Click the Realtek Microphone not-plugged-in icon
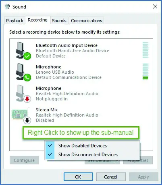Viewport: 162px width, 185px height. [23, 94]
